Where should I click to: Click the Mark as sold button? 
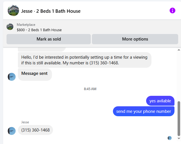49,39
